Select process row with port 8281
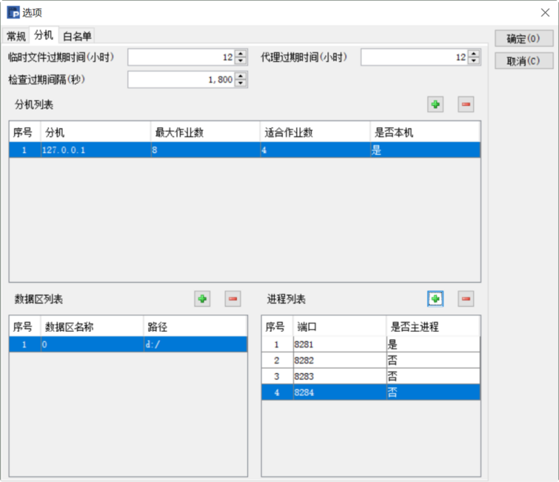Image resolution: width=559 pixels, height=482 pixels. (371, 344)
